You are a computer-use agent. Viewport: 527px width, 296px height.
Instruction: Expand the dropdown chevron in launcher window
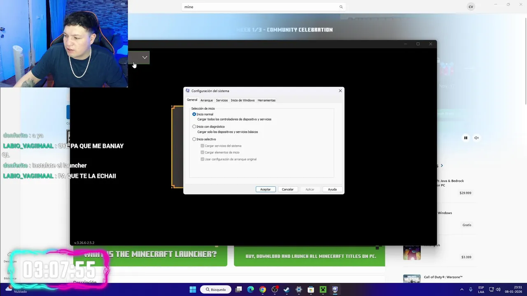click(x=145, y=58)
